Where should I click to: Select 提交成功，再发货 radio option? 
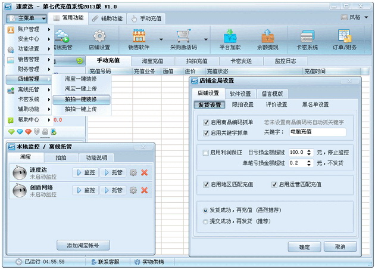pyautogui.click(x=205, y=221)
